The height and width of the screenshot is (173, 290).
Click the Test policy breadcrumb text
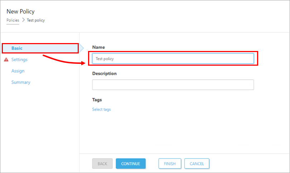36,20
